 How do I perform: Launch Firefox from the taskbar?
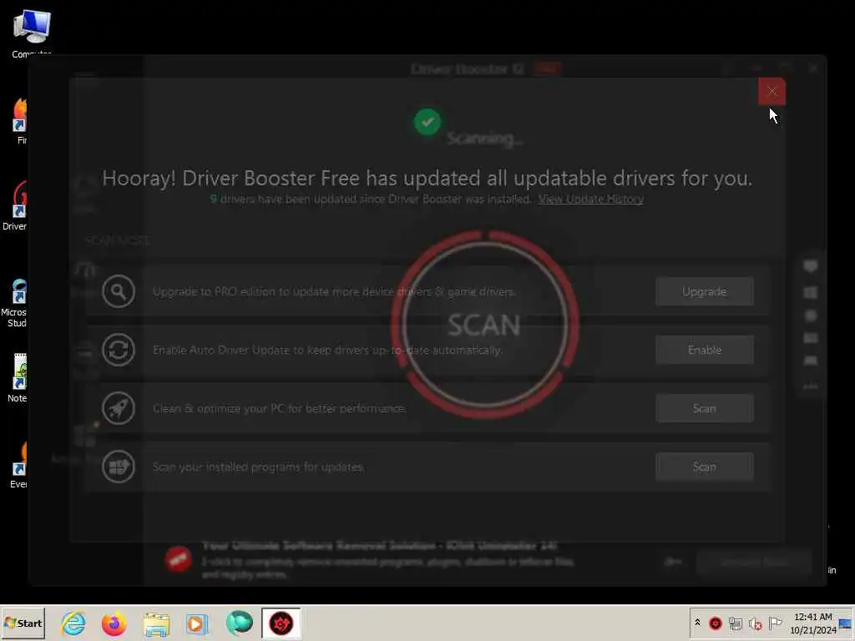[x=114, y=623]
